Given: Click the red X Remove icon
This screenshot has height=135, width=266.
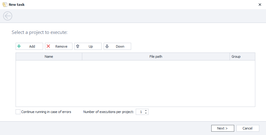Looking at the screenshot, I should (48, 46).
